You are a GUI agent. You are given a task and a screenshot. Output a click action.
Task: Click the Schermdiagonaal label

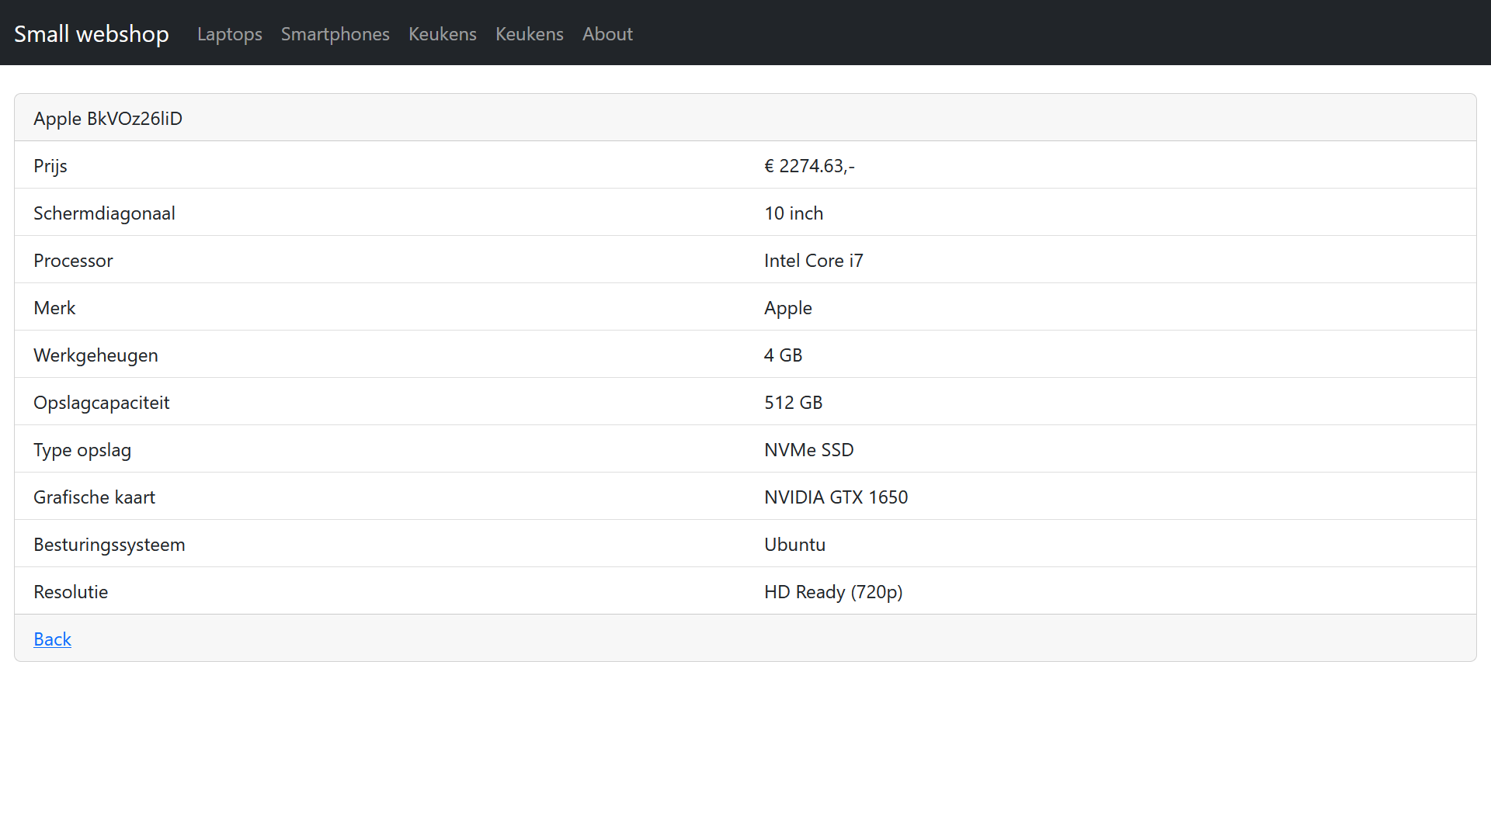[104, 213]
